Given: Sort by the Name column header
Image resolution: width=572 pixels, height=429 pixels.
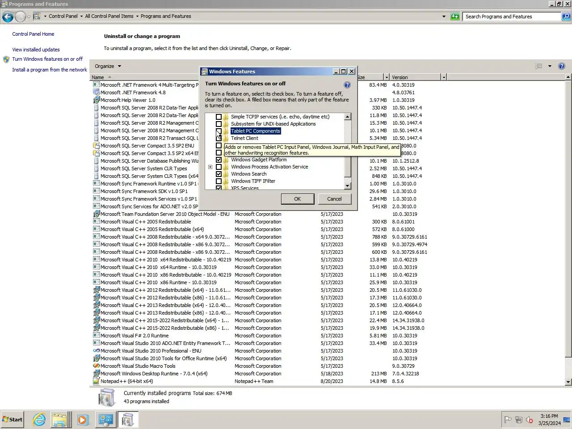Looking at the screenshot, I should pyautogui.click(x=145, y=77).
